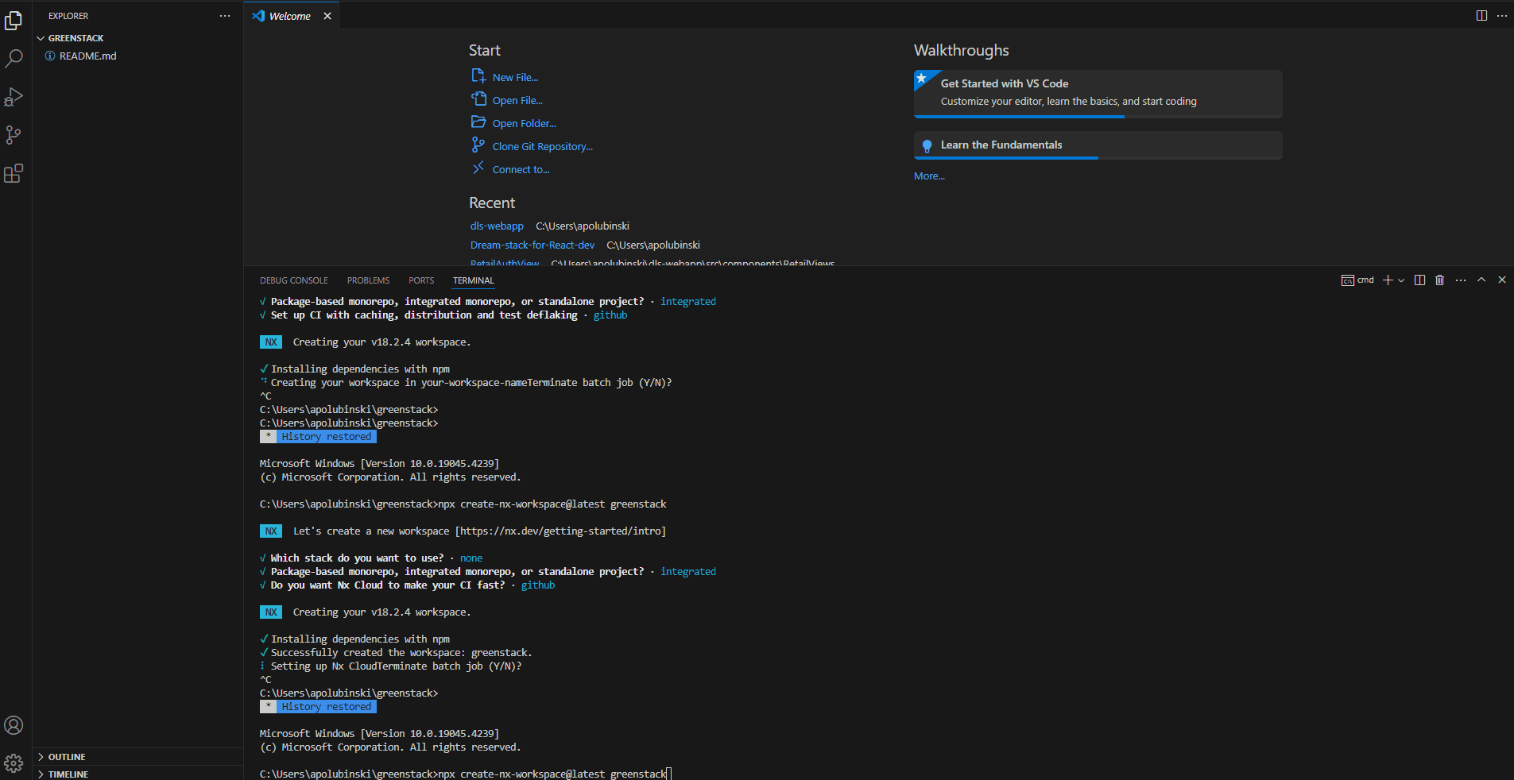The width and height of the screenshot is (1514, 780).
Task: Switch to the Problems tab
Action: click(x=368, y=281)
